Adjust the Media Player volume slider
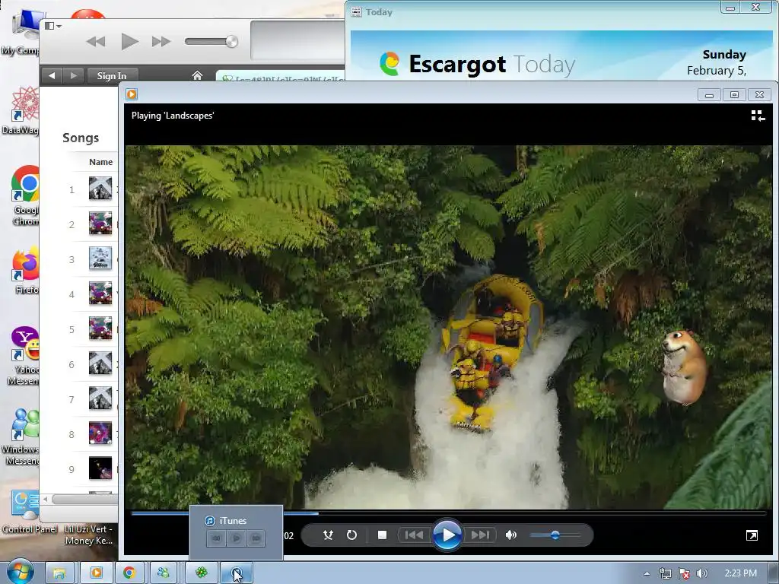The height and width of the screenshot is (584, 779). coord(555,535)
